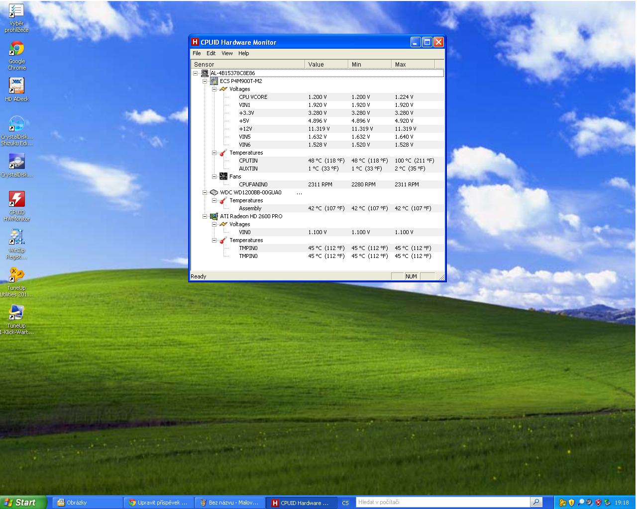Image resolution: width=637 pixels, height=509 pixels.
Task: Open the View menu
Action: (x=227, y=53)
